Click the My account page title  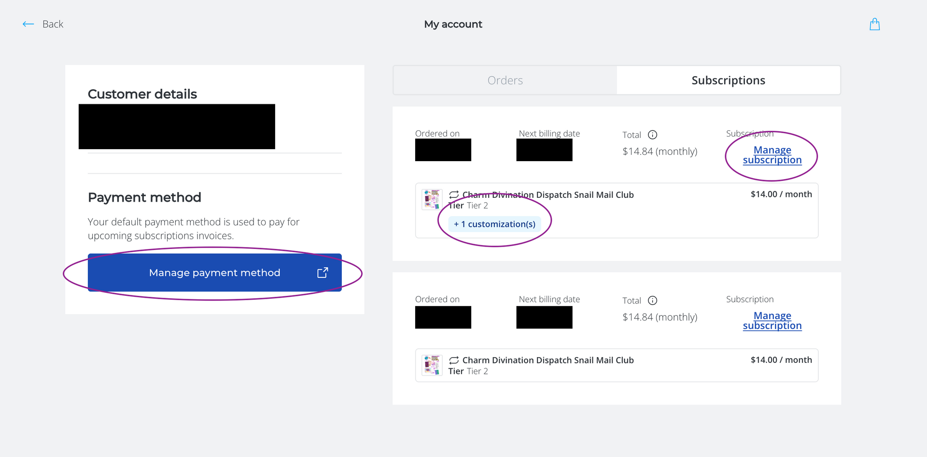(453, 24)
